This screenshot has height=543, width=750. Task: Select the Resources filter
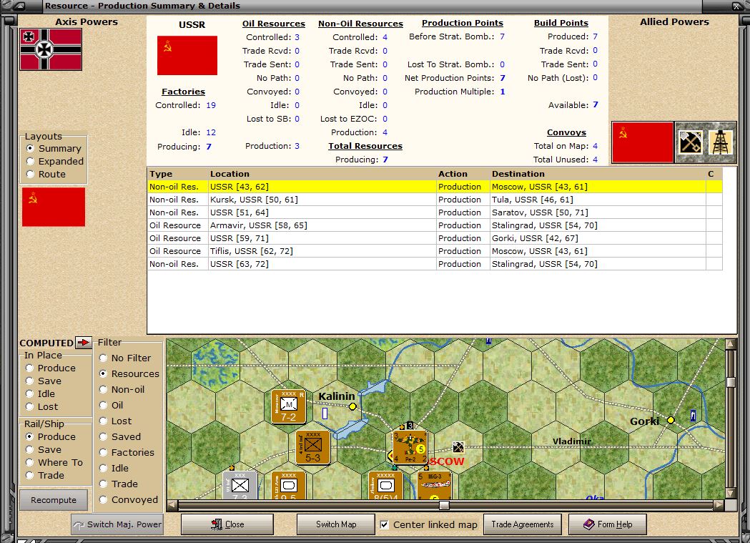129,373
